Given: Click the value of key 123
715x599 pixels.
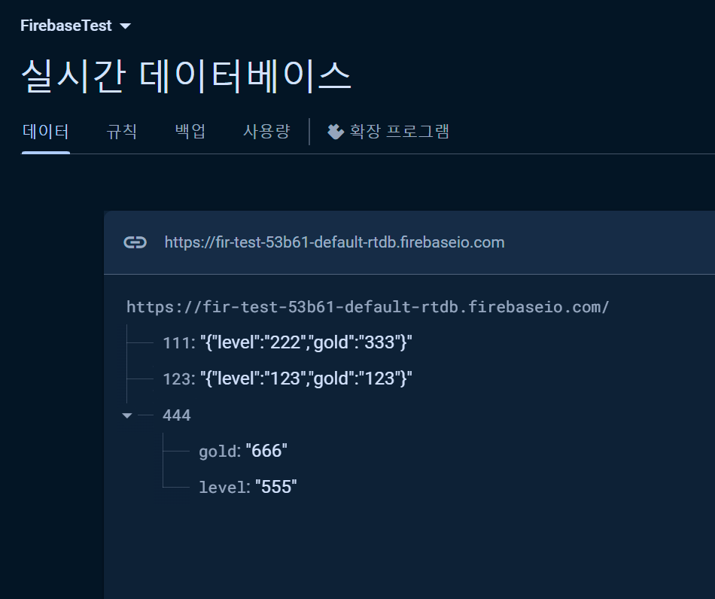Looking at the screenshot, I should (306, 379).
